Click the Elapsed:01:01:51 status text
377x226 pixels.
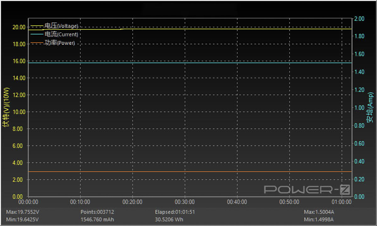[175, 212]
